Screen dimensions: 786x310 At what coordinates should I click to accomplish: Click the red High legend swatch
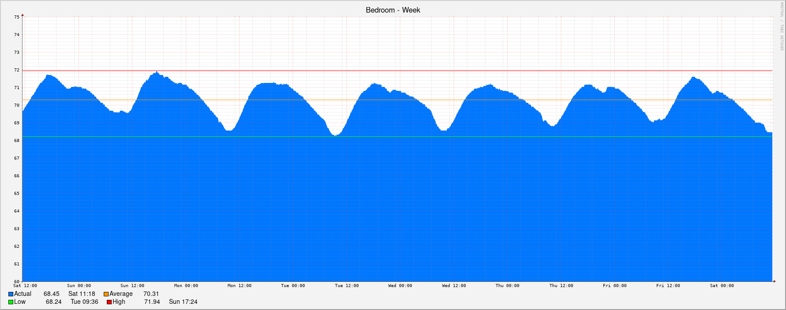coord(109,302)
